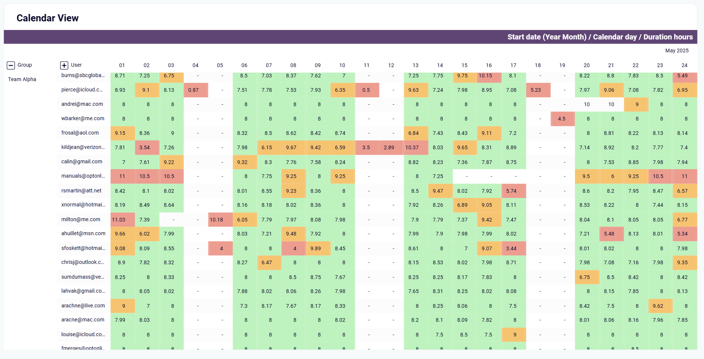Viewport: 704px width, 359px height.
Task: Click the red 5.74 cell for rsmartin
Action: pos(514,191)
